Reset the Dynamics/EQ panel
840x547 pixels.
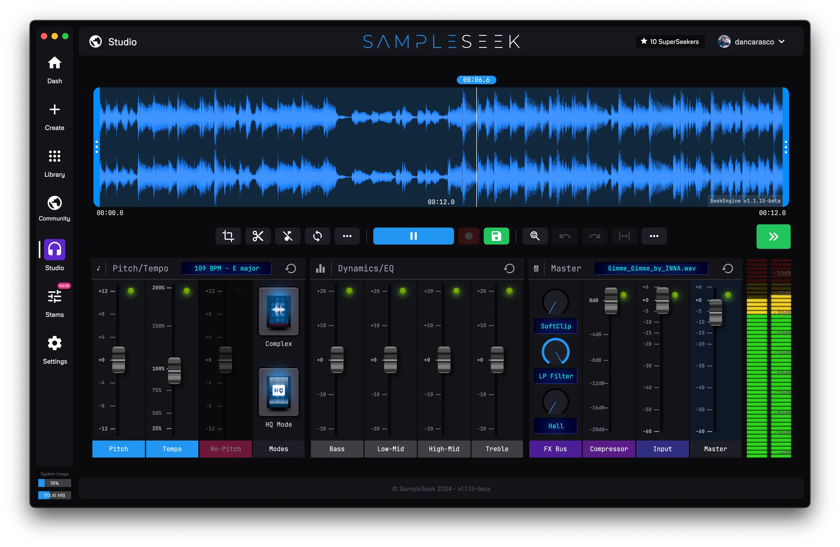point(509,268)
